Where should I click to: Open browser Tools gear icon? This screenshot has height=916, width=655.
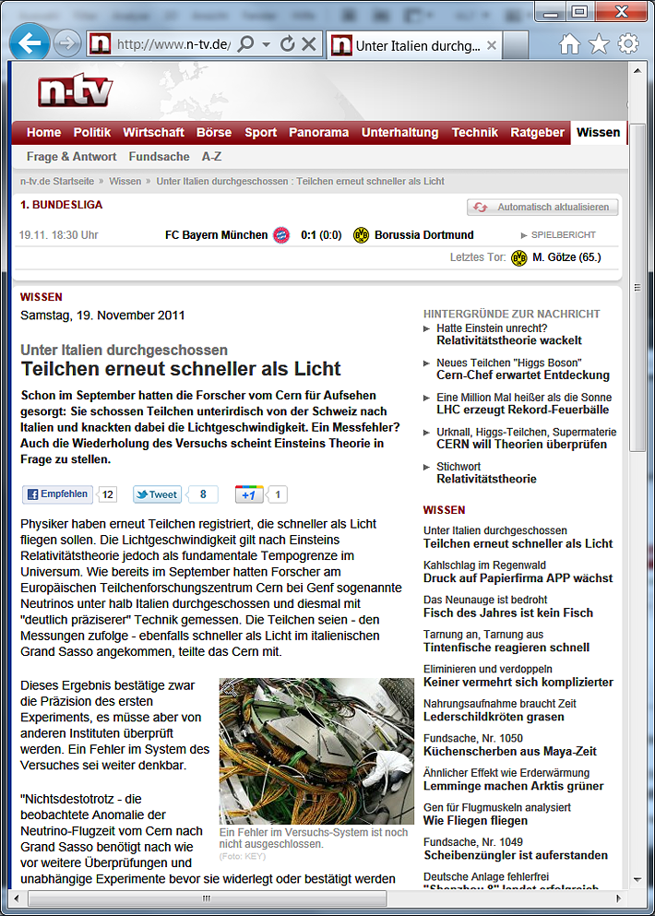click(628, 43)
